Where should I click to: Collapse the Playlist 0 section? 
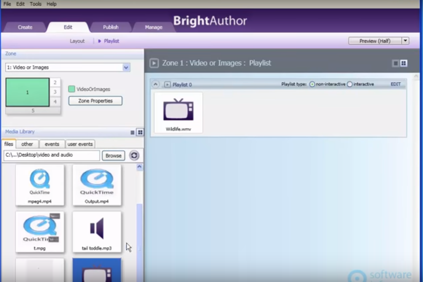[x=155, y=84]
